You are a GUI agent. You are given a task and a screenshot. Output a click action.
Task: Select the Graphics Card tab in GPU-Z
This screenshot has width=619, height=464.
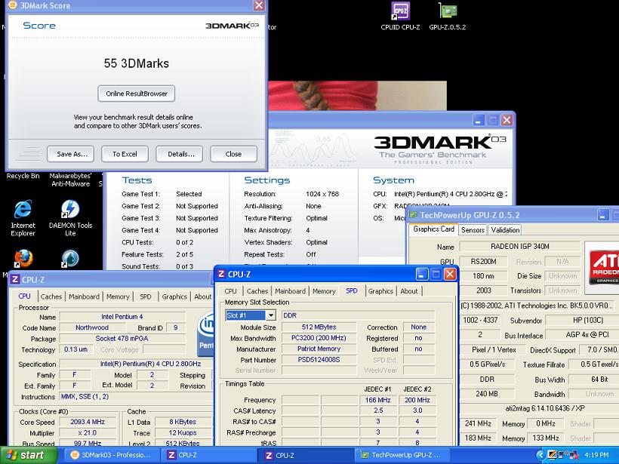[x=433, y=229]
